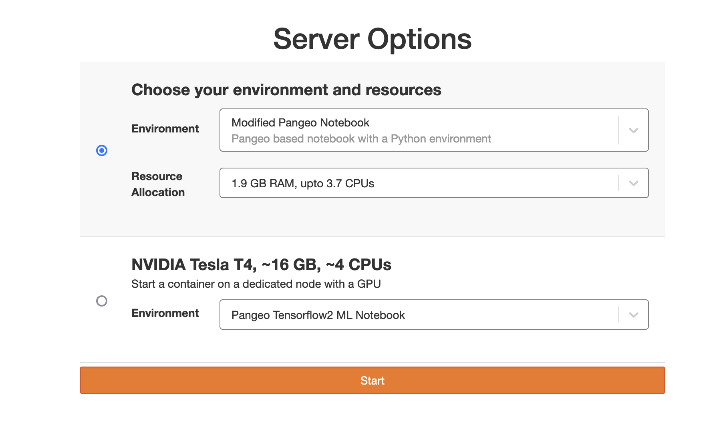Click the Environment label in the first section
Image resolution: width=725 pixels, height=441 pixels.
point(165,129)
